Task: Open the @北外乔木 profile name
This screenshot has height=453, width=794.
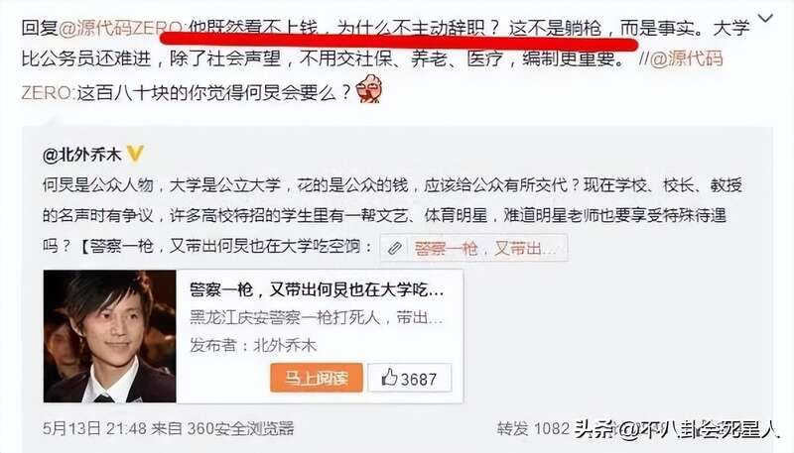Action: coord(82,155)
